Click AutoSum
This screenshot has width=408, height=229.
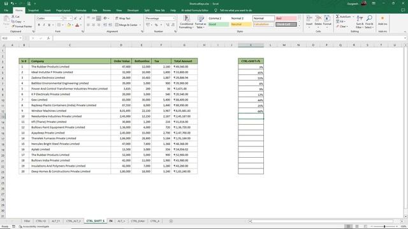click(344, 17)
